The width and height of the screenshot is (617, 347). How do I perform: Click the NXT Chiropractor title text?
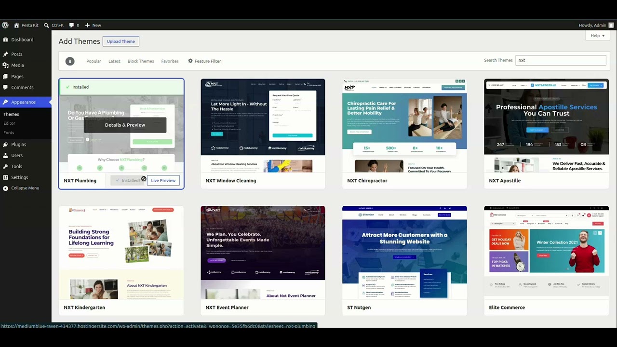click(367, 181)
